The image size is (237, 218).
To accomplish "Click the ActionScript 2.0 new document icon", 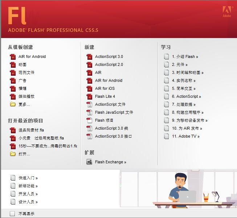I will [x=89, y=65].
